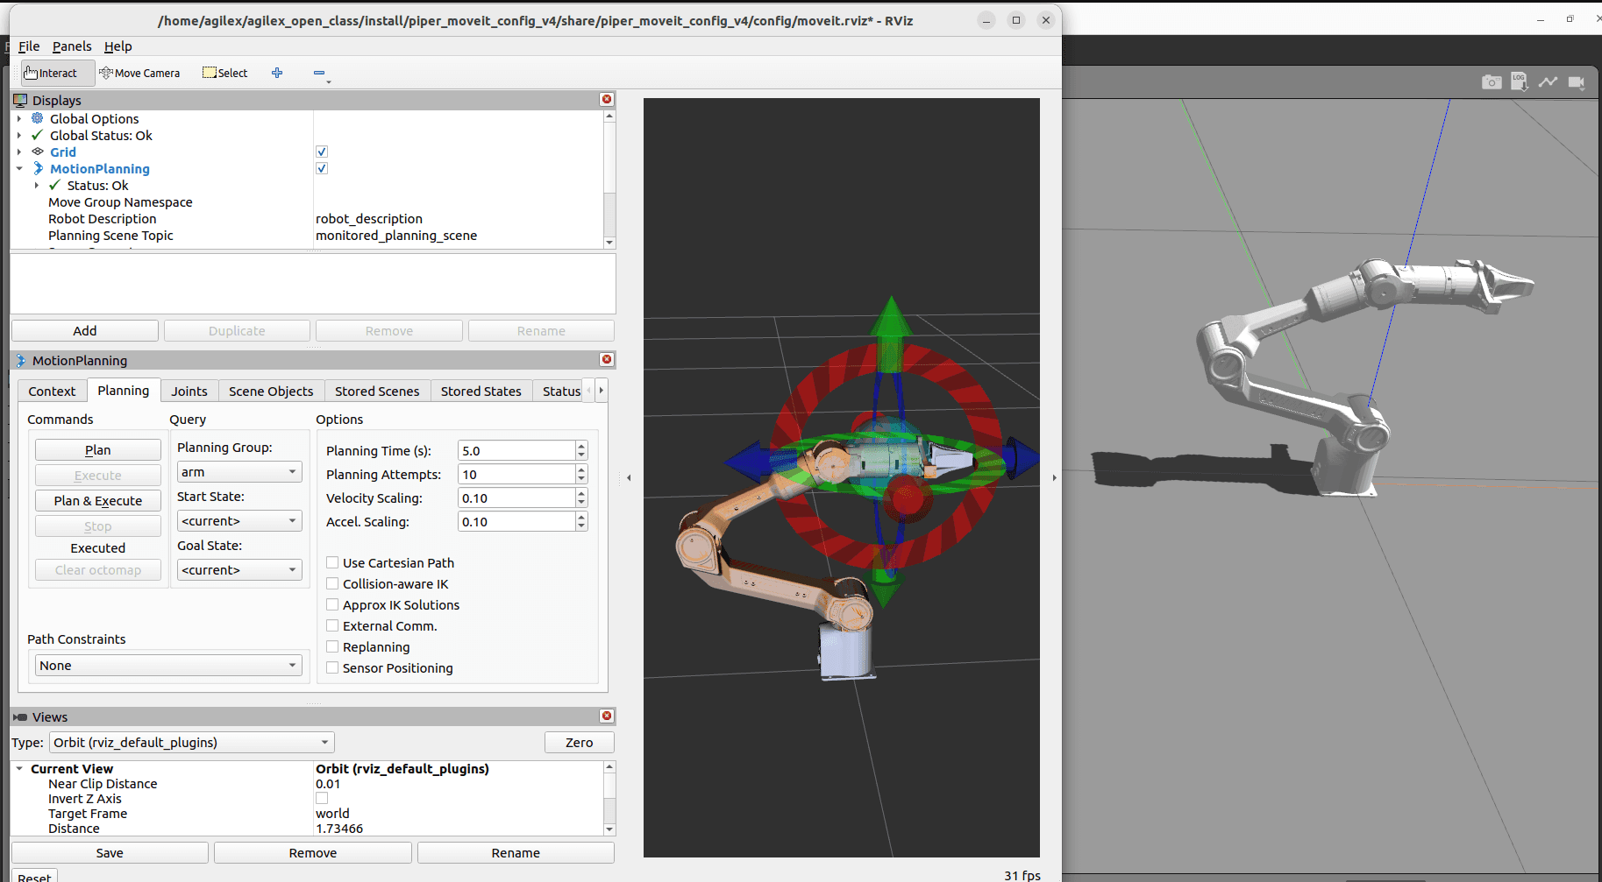Open the Goal State dropdown
The width and height of the screenshot is (1602, 882).
click(239, 570)
